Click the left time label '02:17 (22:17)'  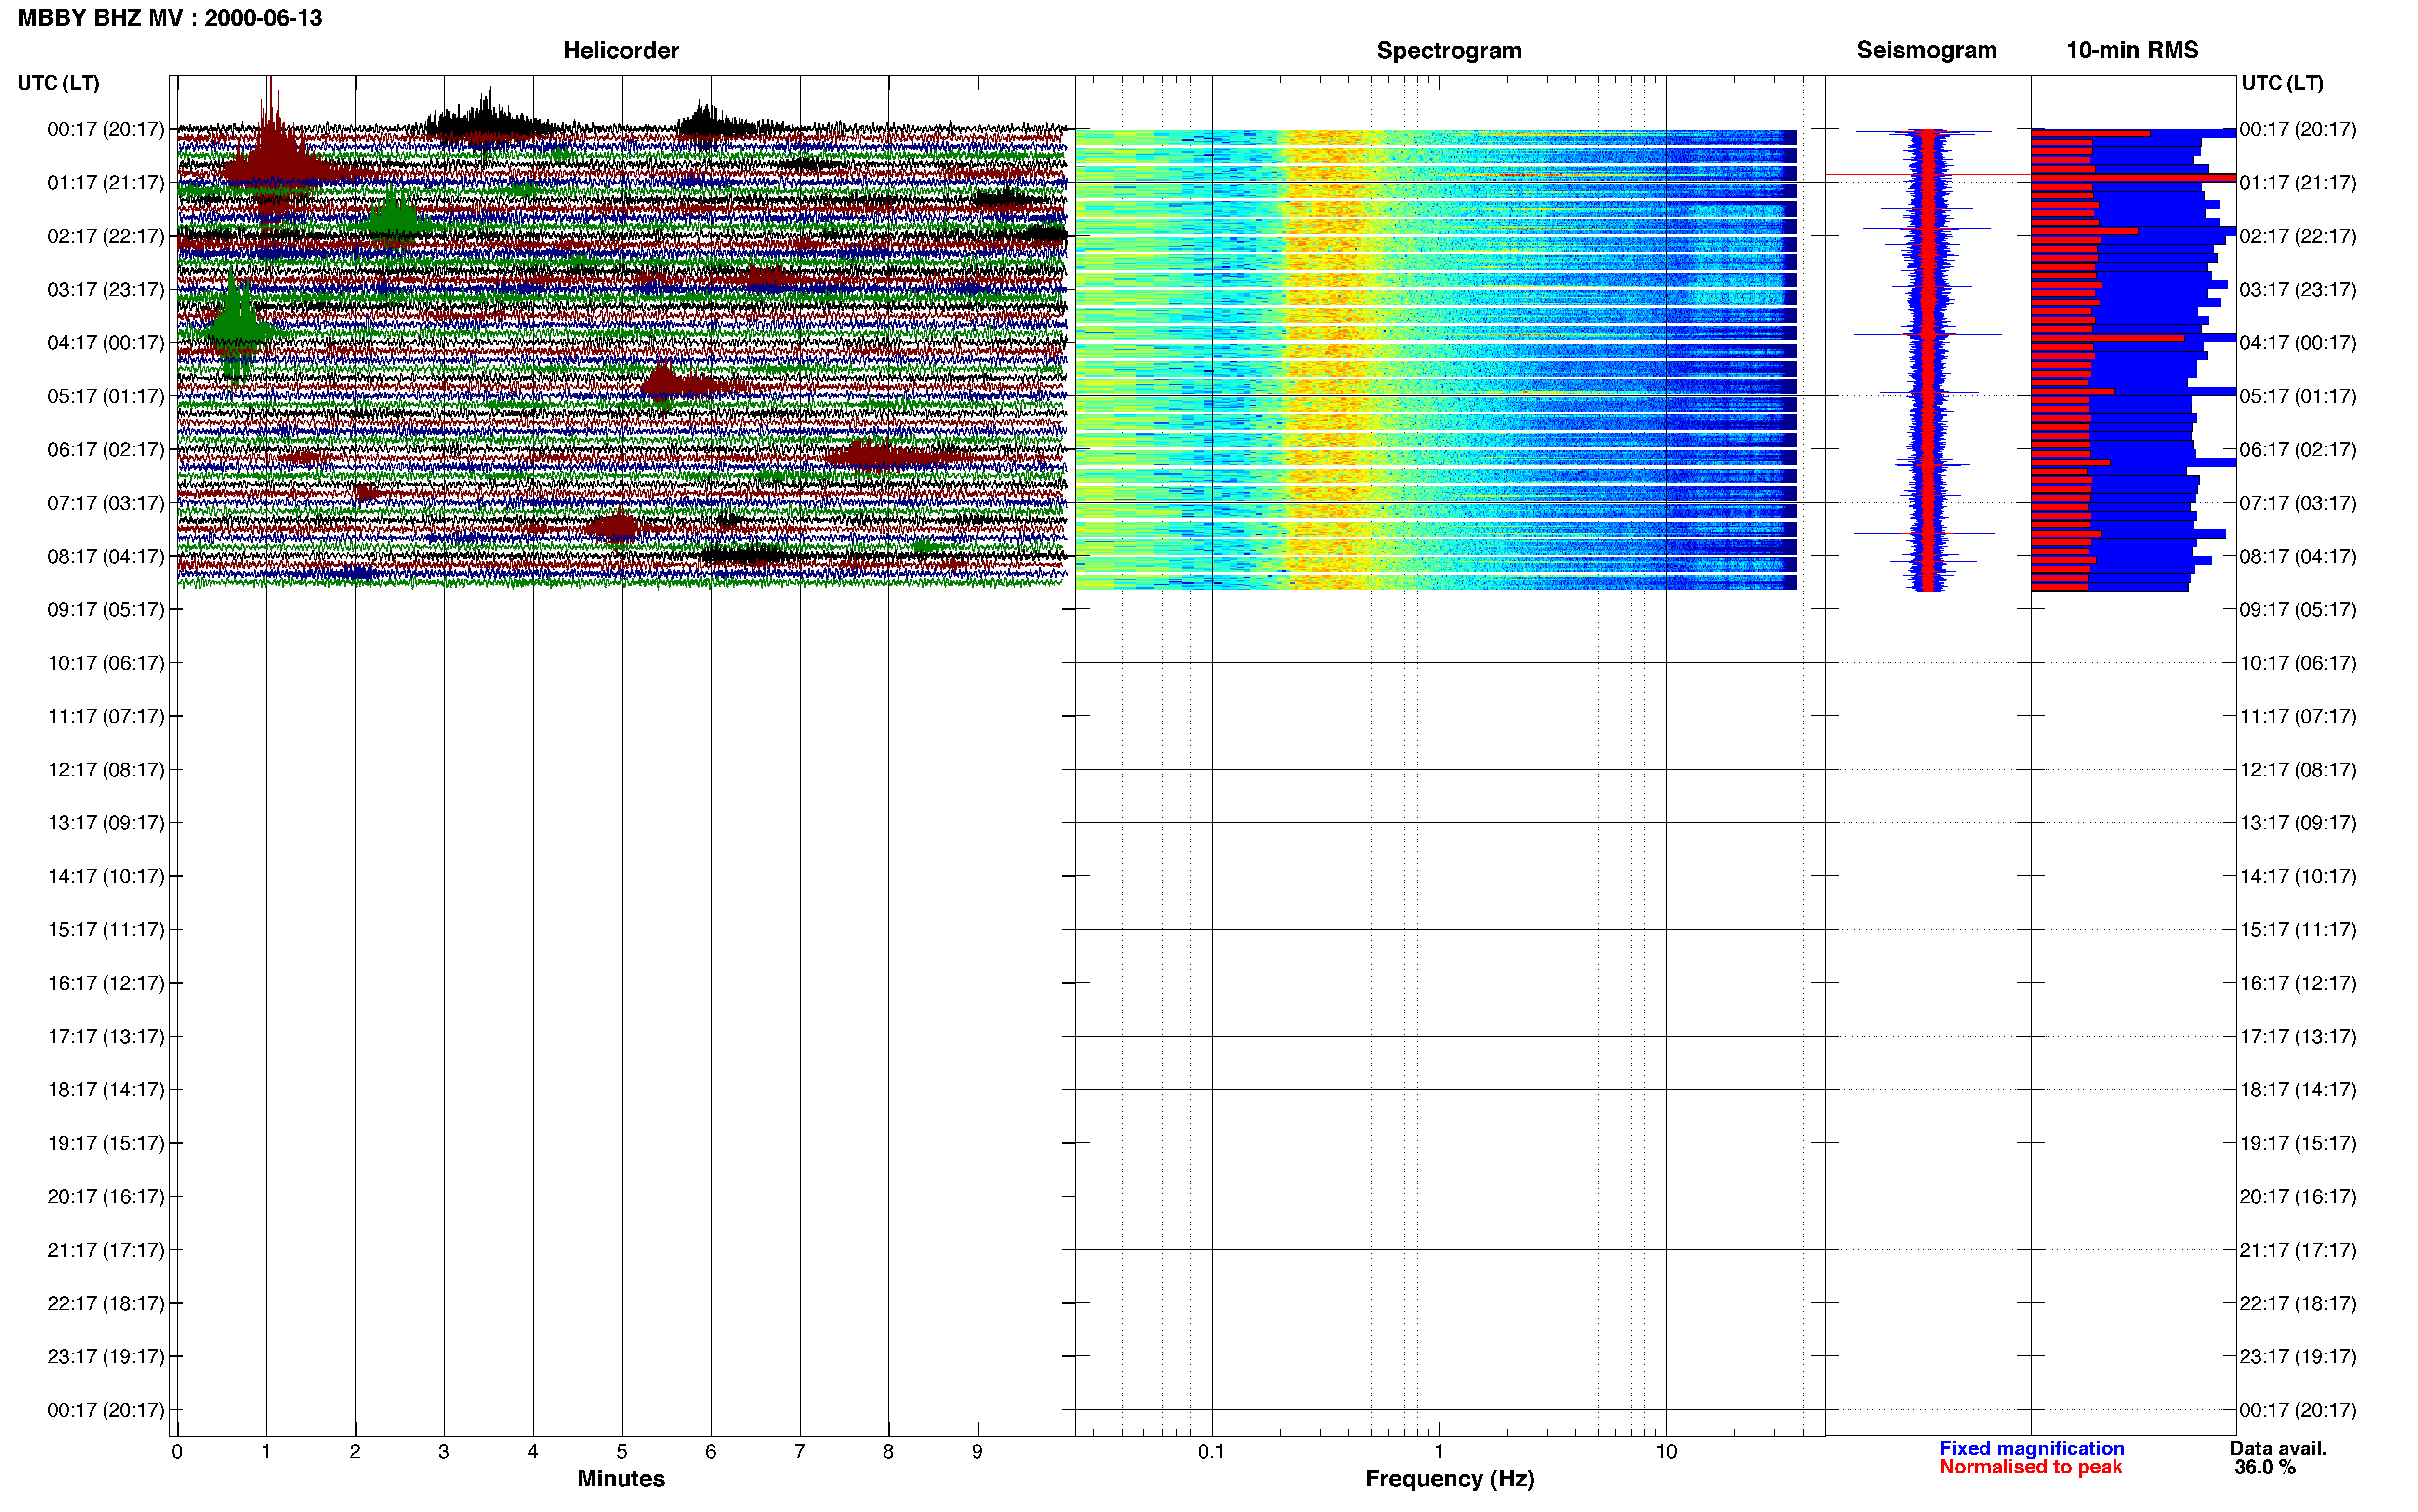(x=105, y=236)
